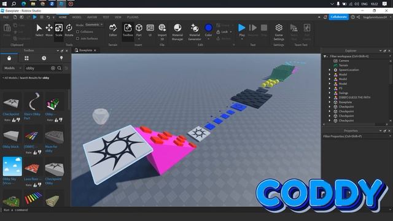Viewport: 393px width, 221px height.
Task: Activate the Scale tool
Action: pyautogui.click(x=59, y=30)
